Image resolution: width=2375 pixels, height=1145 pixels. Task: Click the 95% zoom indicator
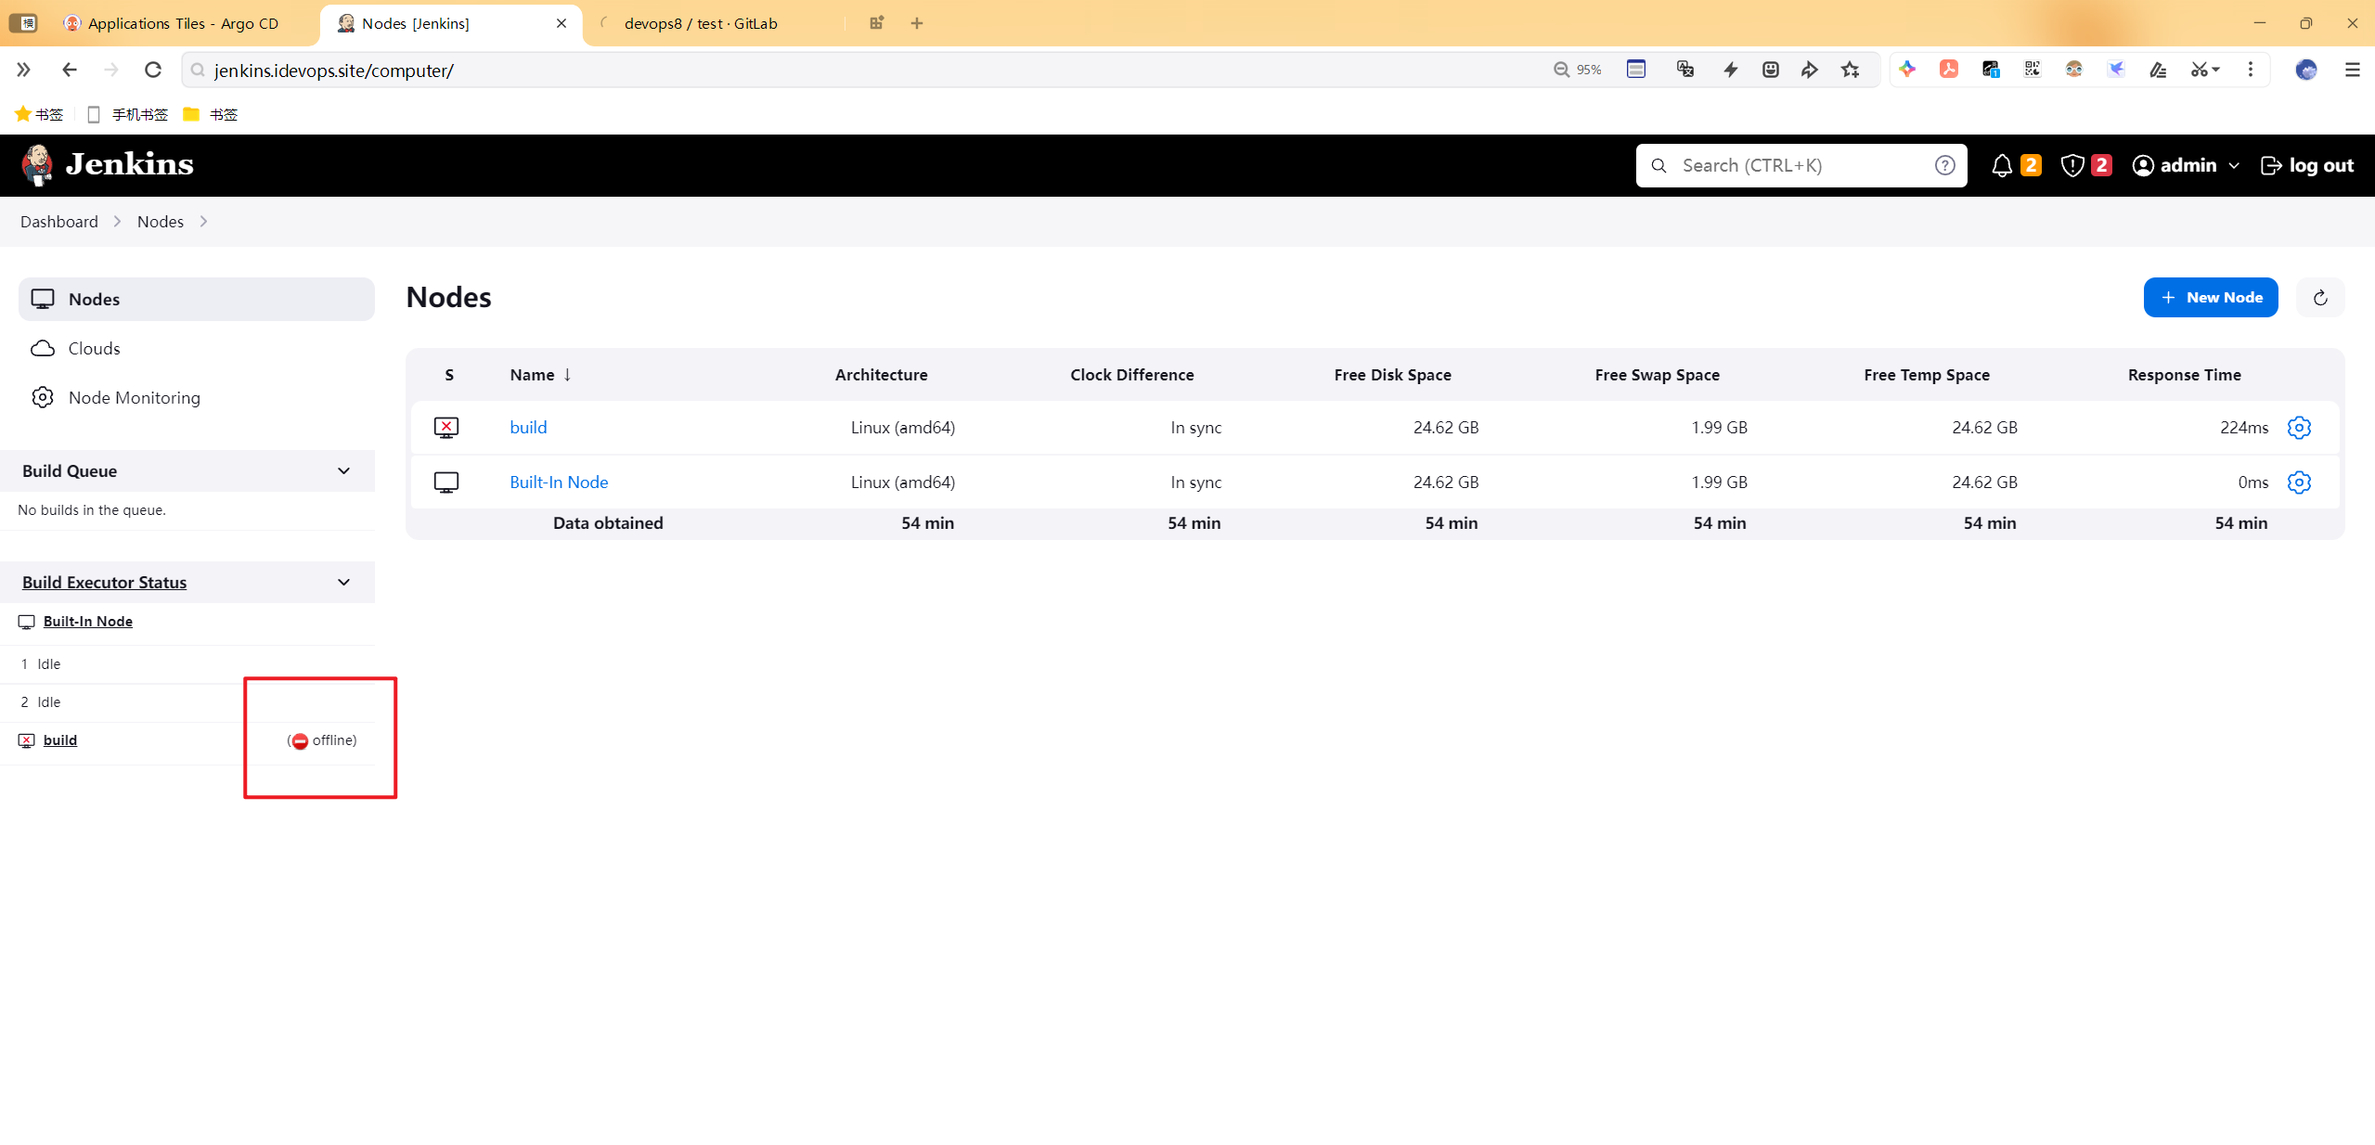click(1578, 70)
